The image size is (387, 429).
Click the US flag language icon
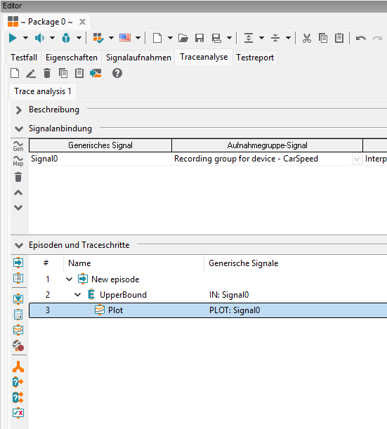pyautogui.click(x=125, y=37)
